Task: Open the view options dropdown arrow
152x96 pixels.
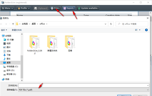Action: 140,30
